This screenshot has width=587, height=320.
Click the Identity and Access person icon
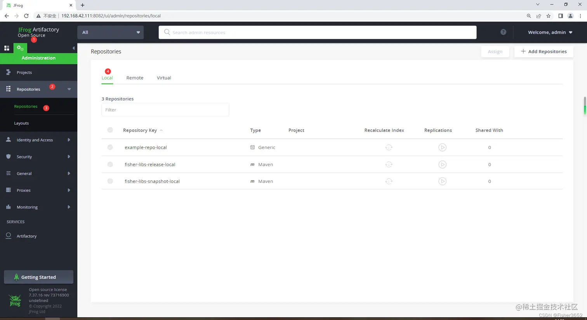pos(8,140)
